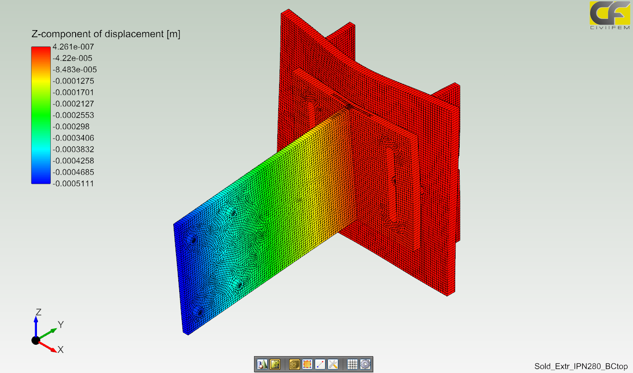633x373 pixels.
Task: Click the maximum value label 4.261e-007
Action: (x=73, y=47)
